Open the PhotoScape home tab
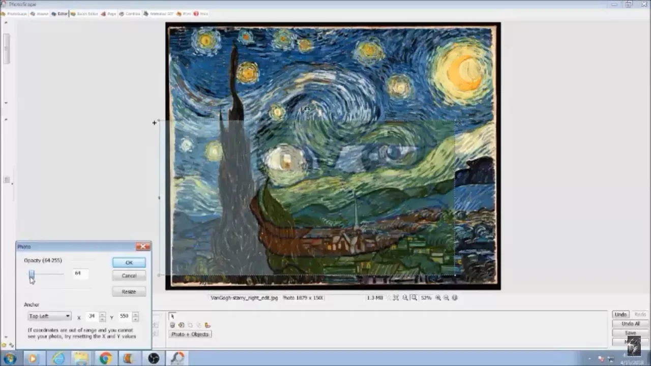Image resolution: width=651 pixels, height=366 pixels. pos(14,14)
